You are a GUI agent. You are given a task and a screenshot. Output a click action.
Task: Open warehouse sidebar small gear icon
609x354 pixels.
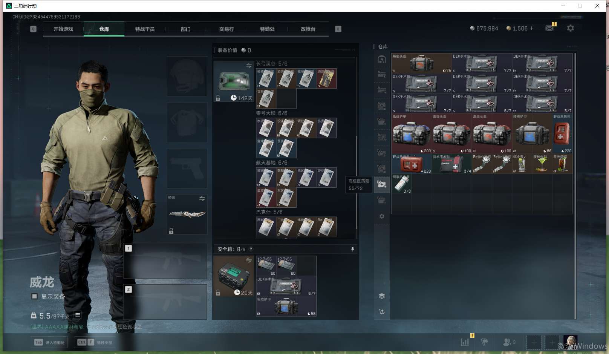click(x=382, y=216)
